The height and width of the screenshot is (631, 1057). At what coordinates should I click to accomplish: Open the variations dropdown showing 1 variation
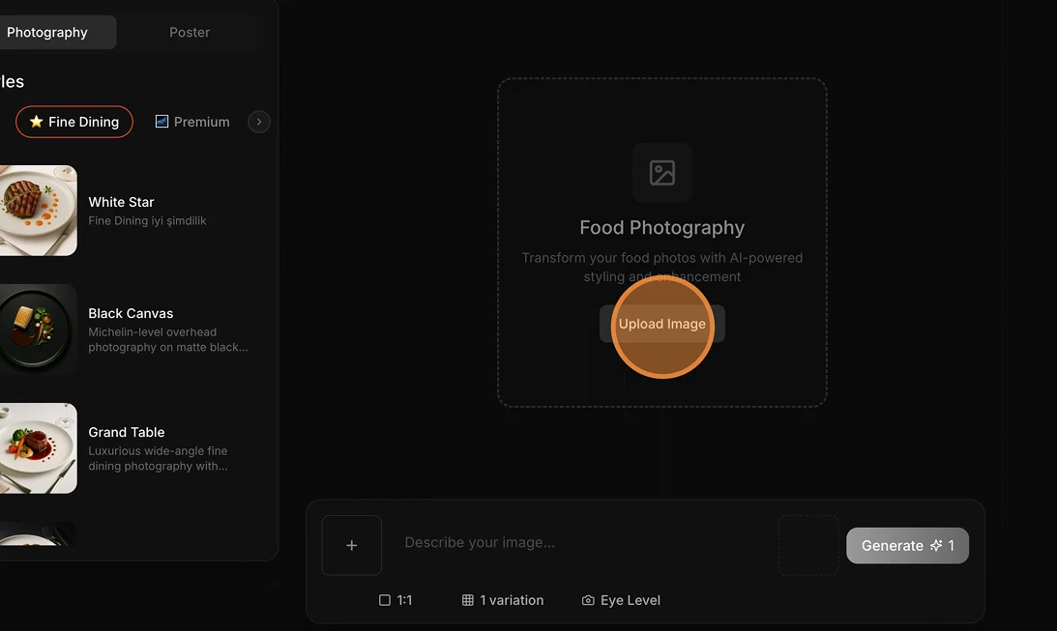coord(503,600)
